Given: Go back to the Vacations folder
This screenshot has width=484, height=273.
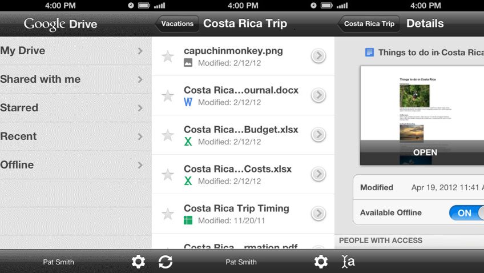Looking at the screenshot, I should (176, 24).
